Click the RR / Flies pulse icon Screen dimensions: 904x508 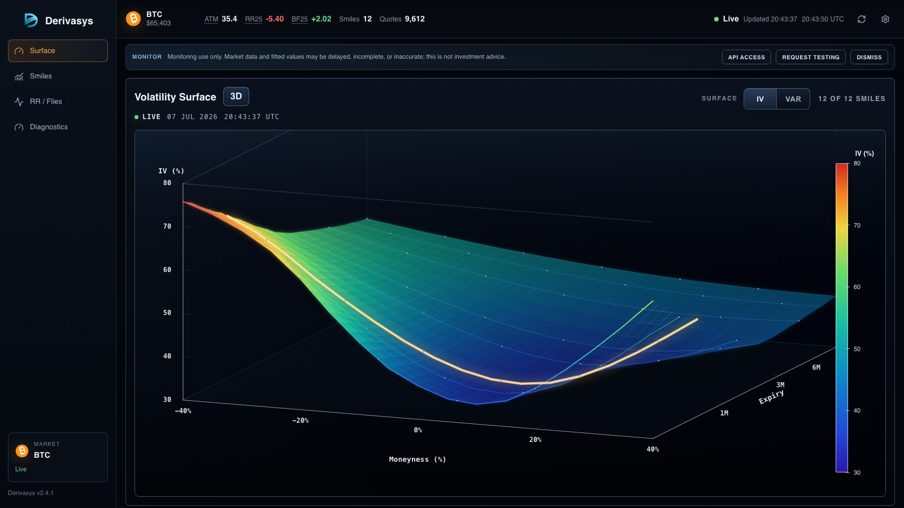(x=19, y=102)
